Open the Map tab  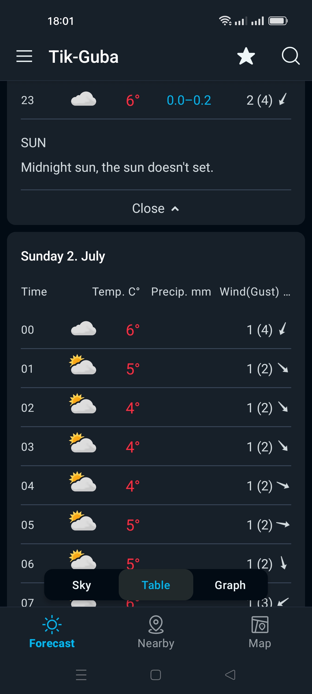click(260, 632)
